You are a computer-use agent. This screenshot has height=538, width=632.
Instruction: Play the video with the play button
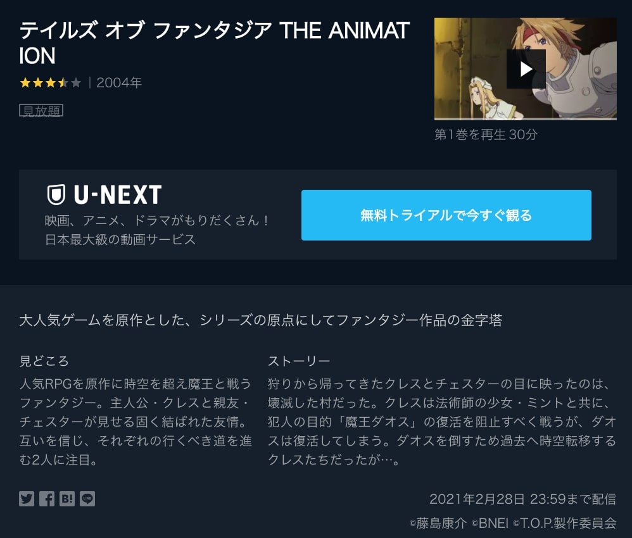526,69
